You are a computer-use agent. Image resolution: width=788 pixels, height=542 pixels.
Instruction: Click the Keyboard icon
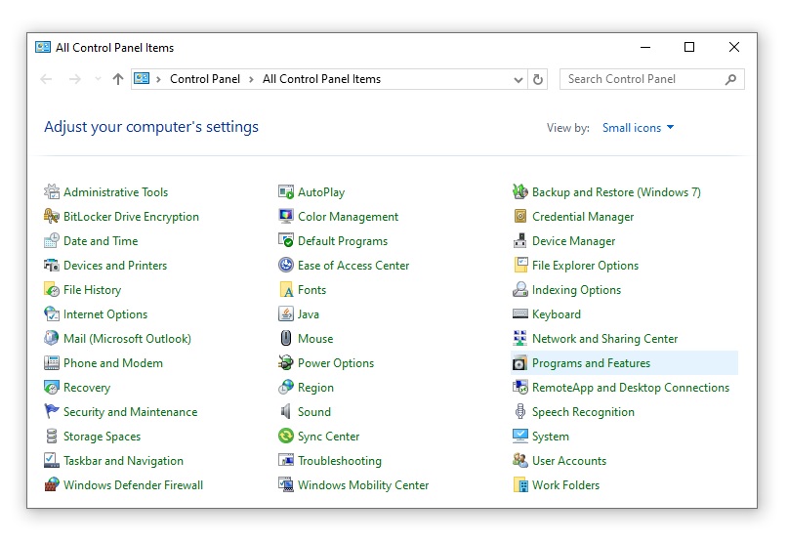coord(520,313)
